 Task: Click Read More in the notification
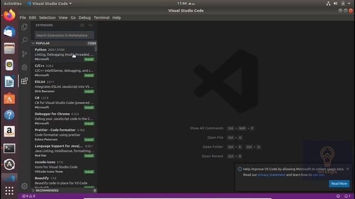click(339, 184)
